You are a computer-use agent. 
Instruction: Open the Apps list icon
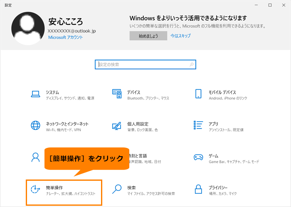(198, 125)
